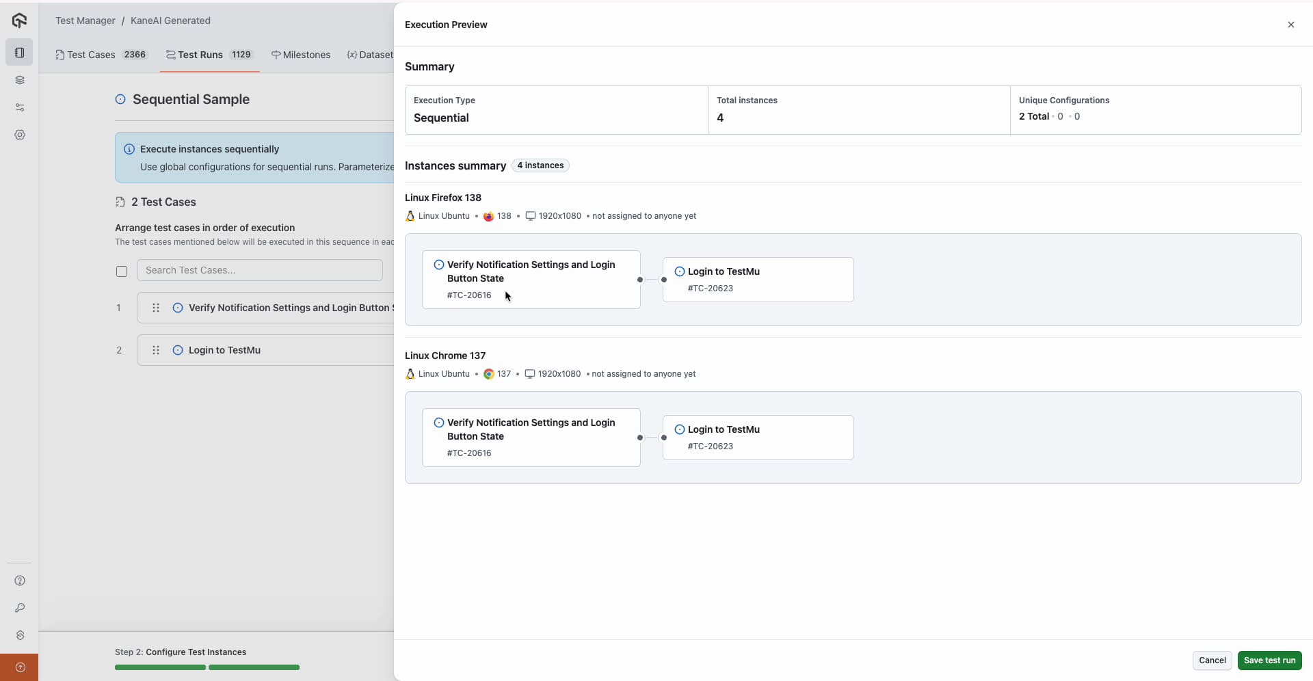Open the settings gear in sidebar
The height and width of the screenshot is (681, 1313).
(19, 135)
